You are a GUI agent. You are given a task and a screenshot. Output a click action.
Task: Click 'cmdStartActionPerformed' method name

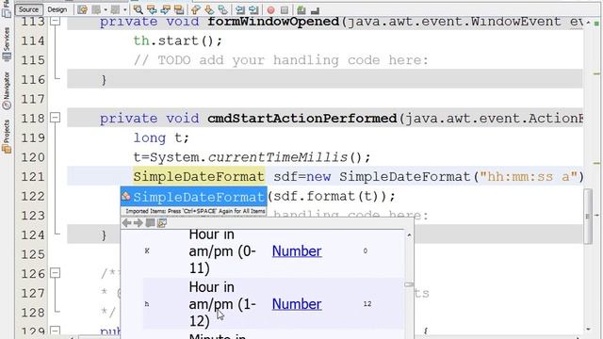(302, 118)
